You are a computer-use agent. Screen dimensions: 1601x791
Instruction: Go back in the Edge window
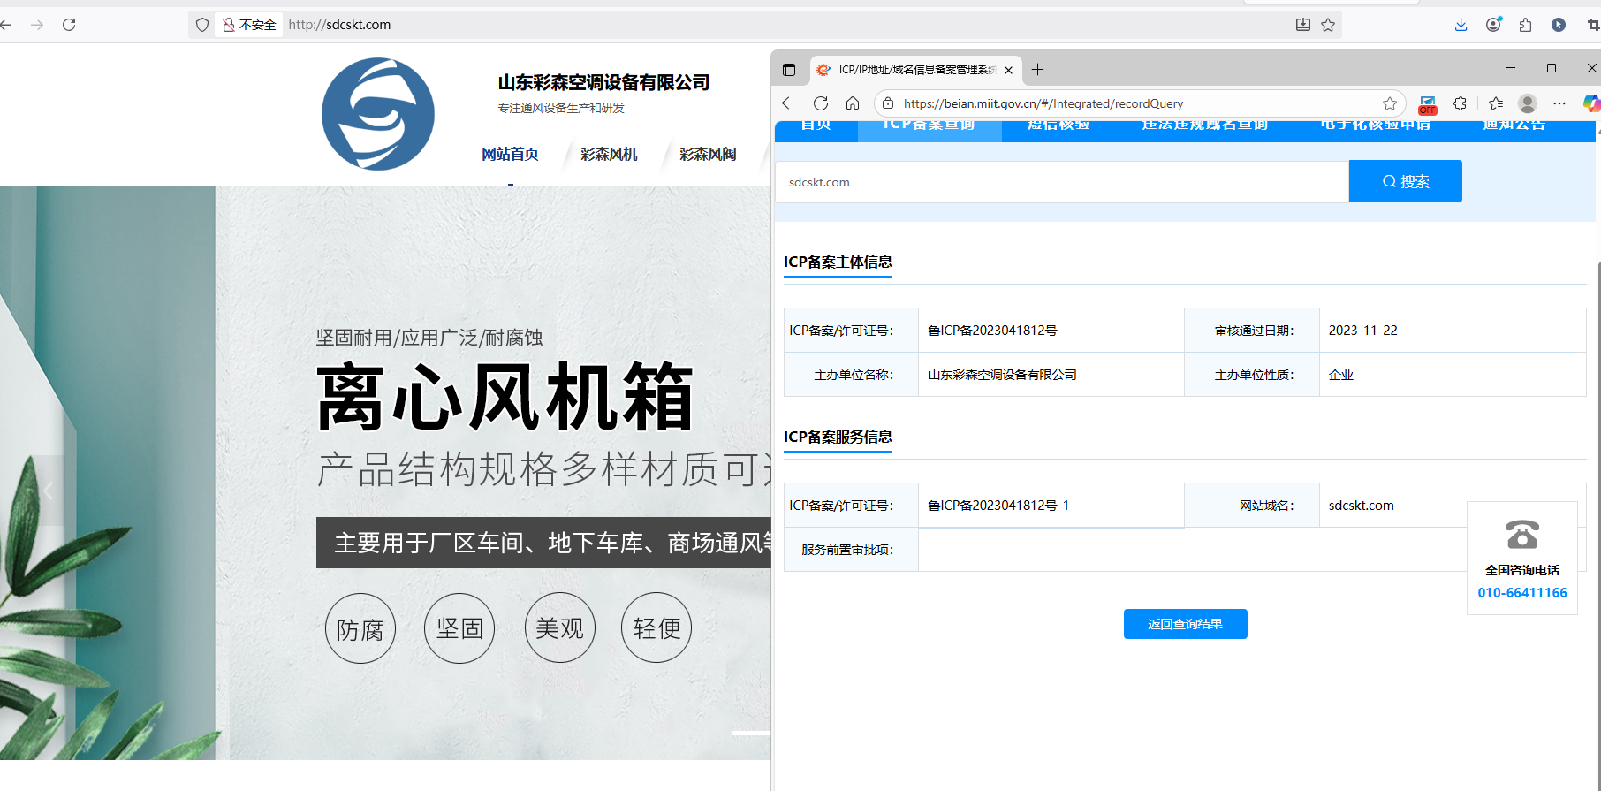coord(789,103)
